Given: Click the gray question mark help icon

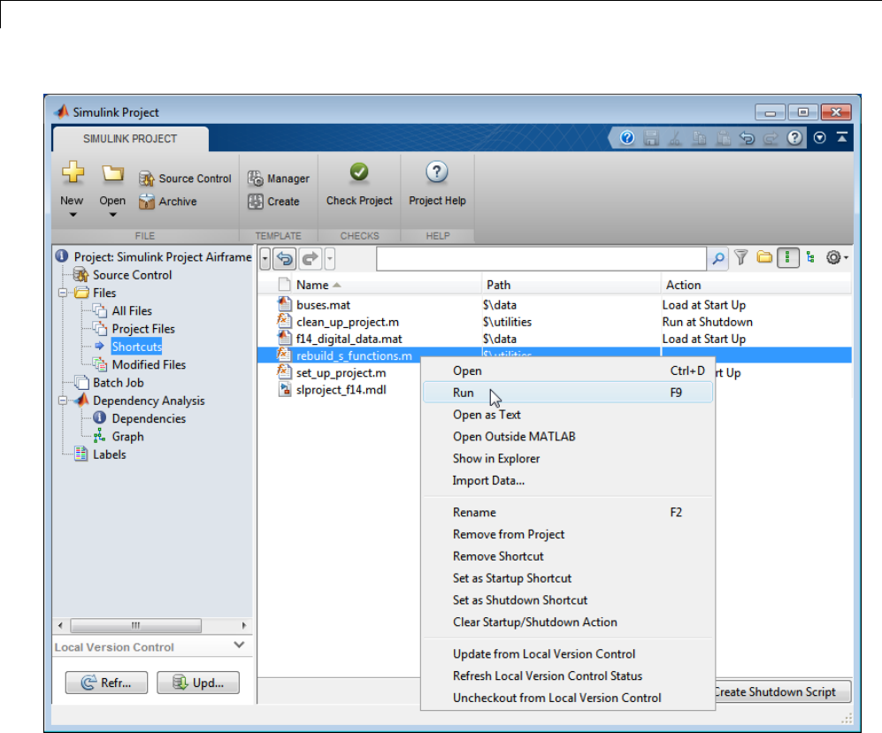Looking at the screenshot, I should pyautogui.click(x=794, y=138).
